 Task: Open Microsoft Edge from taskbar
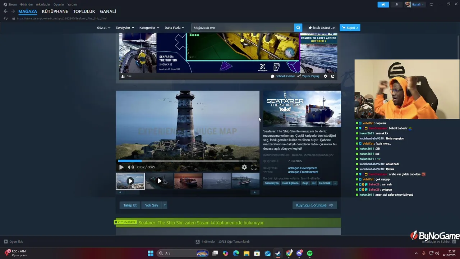(x=236, y=253)
